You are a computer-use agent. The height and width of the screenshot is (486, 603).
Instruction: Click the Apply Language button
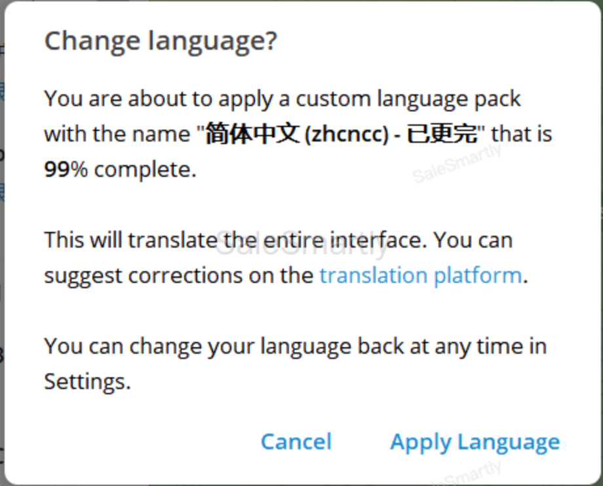(475, 442)
